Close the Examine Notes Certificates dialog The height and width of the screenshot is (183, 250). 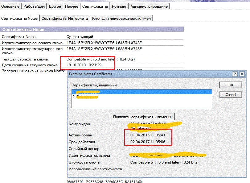(242, 74)
